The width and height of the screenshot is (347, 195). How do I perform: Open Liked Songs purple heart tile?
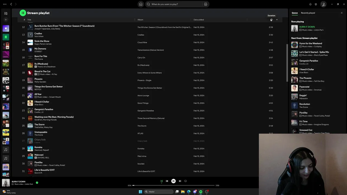coord(6,28)
